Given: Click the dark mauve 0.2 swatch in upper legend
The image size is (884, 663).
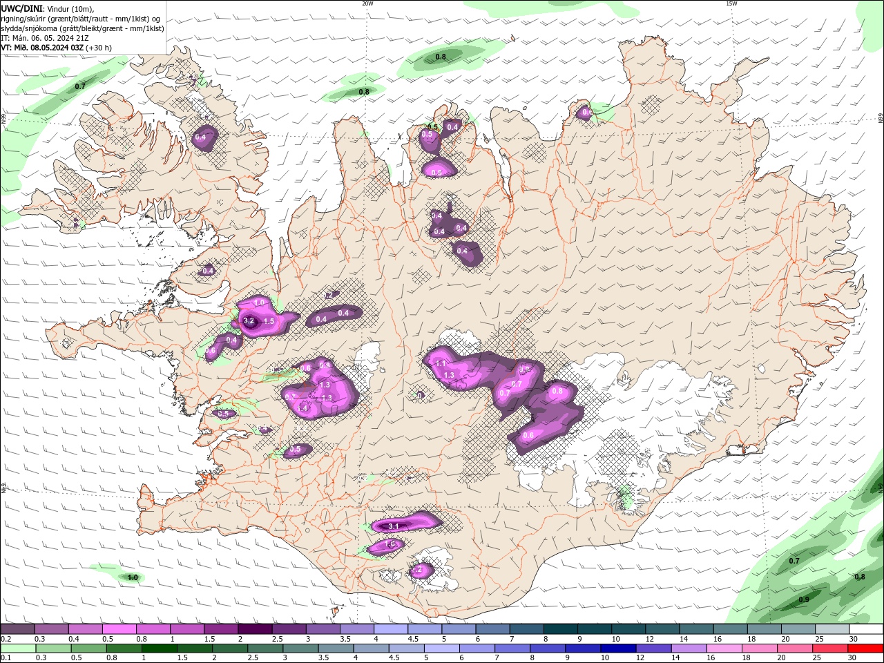Looking at the screenshot, I should point(17,629).
